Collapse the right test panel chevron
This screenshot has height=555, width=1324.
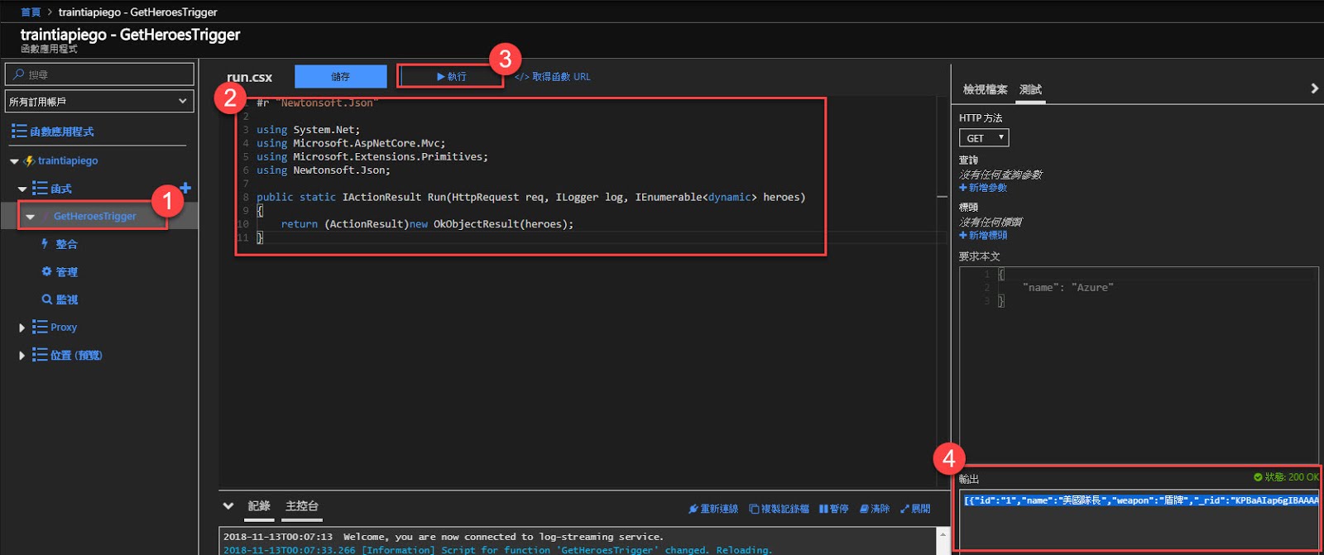[1314, 89]
